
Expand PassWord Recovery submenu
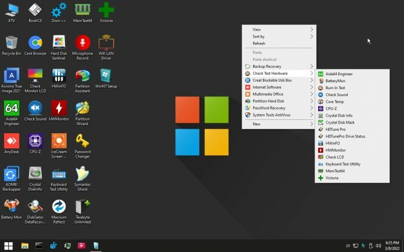[x=279, y=108]
